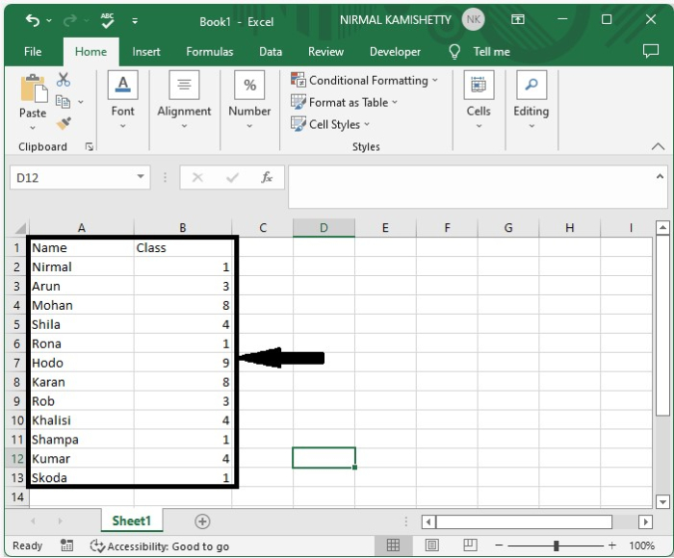Click the zoom slider handle

click(x=557, y=545)
